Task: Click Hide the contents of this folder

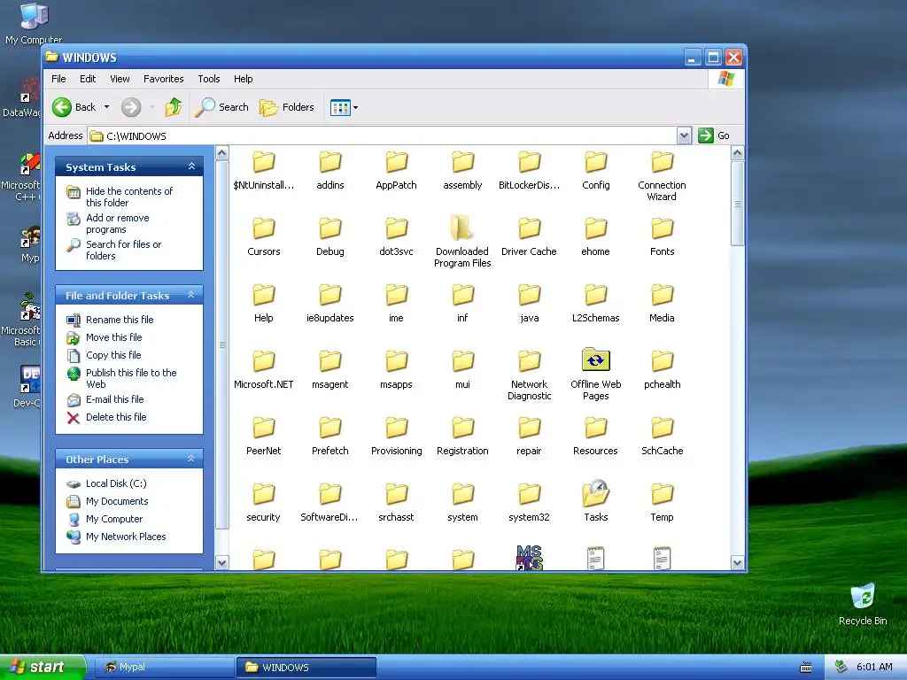Action: point(129,197)
